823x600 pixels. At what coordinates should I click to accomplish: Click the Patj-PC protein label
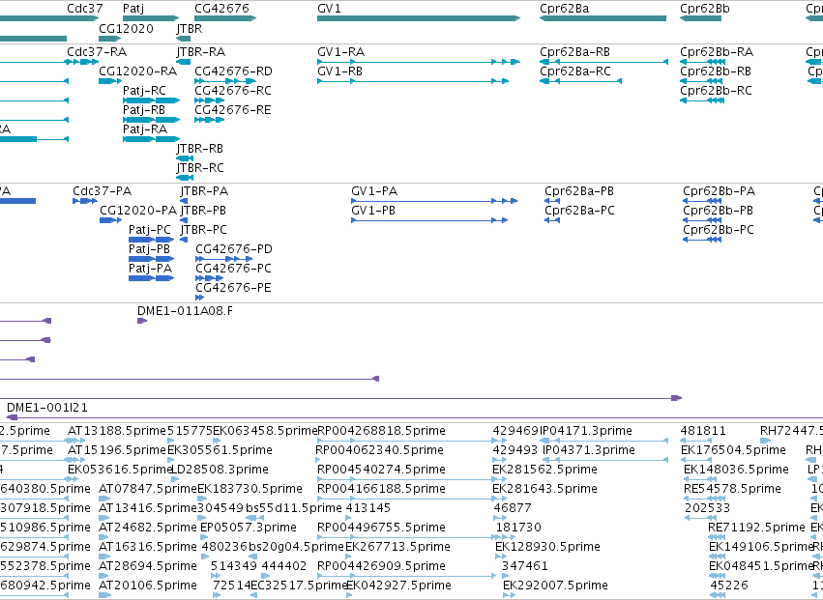click(150, 230)
